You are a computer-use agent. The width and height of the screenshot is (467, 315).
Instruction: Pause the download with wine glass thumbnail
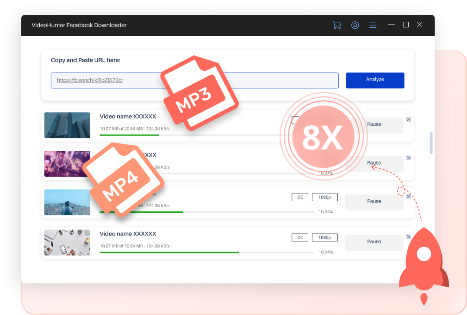[374, 164]
